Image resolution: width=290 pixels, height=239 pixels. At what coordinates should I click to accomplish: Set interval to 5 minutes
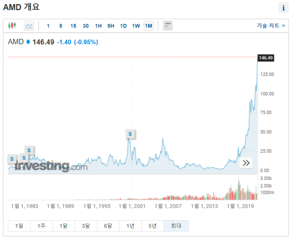click(61, 26)
